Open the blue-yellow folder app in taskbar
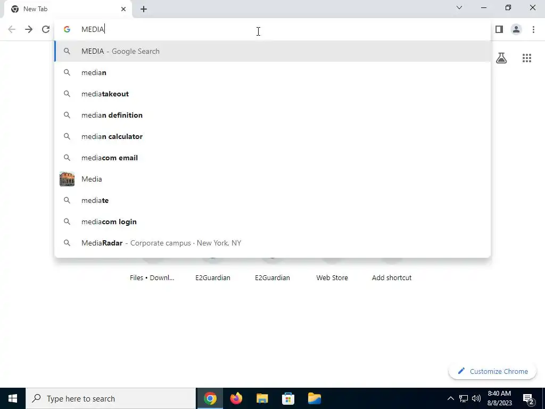 [314, 398]
